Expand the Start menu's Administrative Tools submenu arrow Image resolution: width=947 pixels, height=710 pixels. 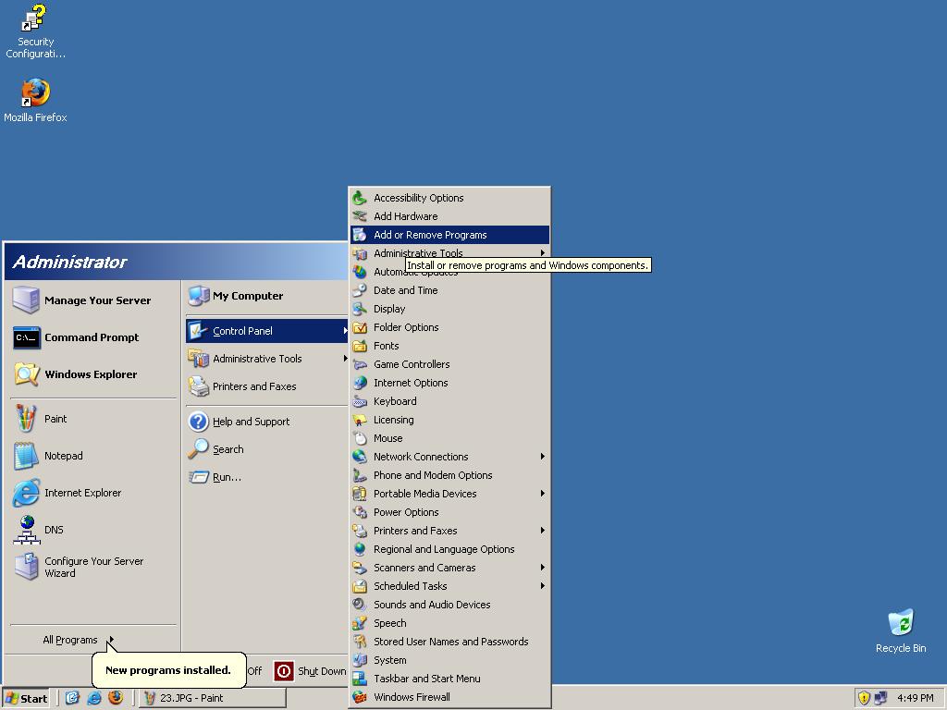tap(345, 359)
